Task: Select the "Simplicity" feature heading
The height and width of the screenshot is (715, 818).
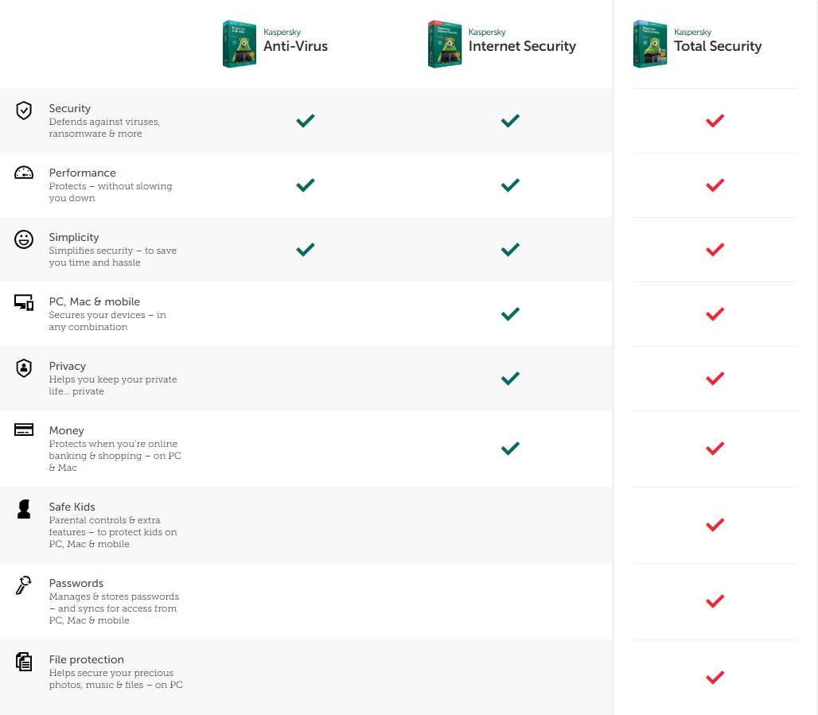Action: (x=74, y=237)
